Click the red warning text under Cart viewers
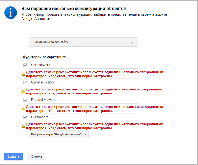The height and width of the screenshot is (165, 198). point(94,74)
